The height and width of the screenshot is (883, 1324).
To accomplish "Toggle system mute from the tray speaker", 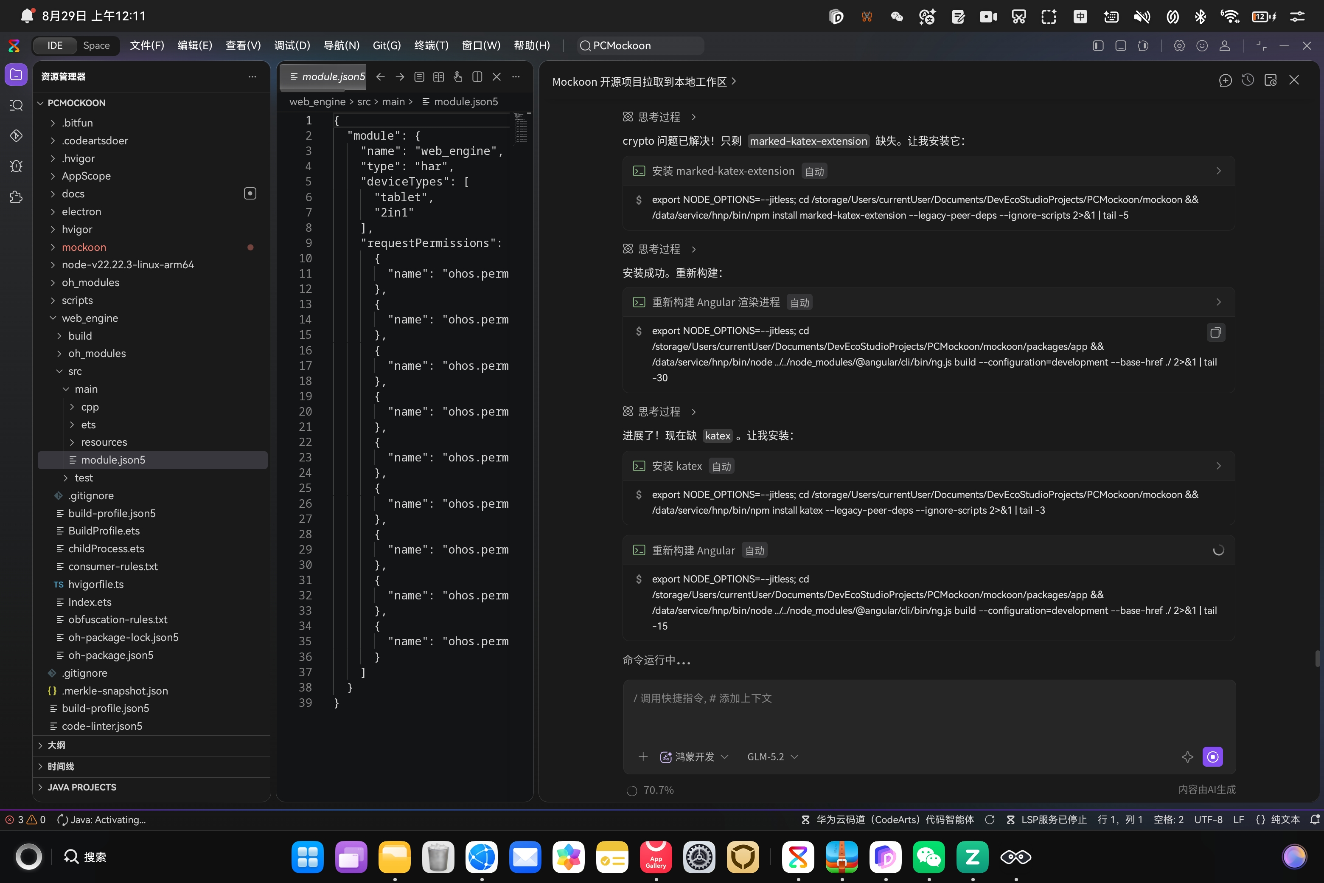I will [1142, 16].
